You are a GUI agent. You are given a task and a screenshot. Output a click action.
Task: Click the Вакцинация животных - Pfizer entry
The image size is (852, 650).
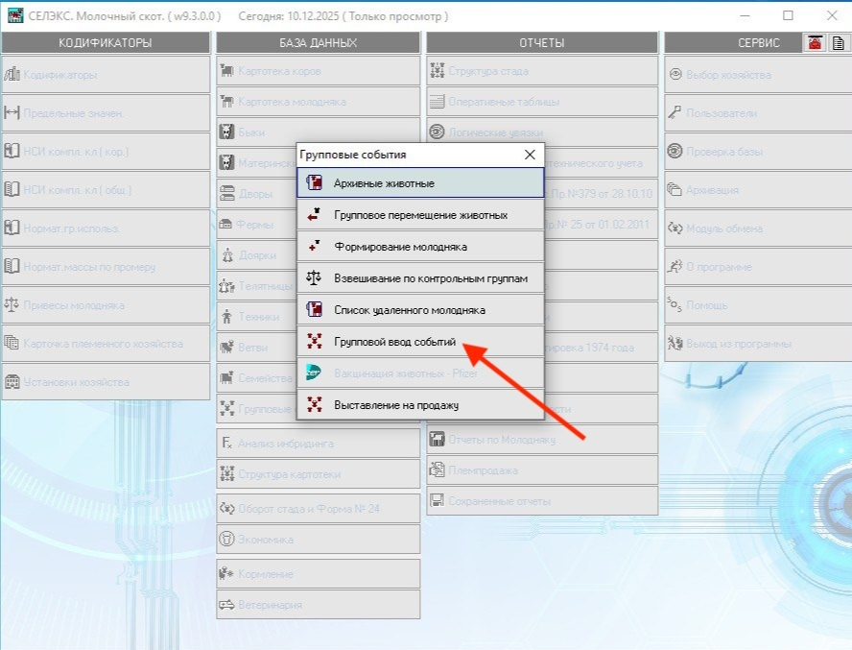coord(420,373)
